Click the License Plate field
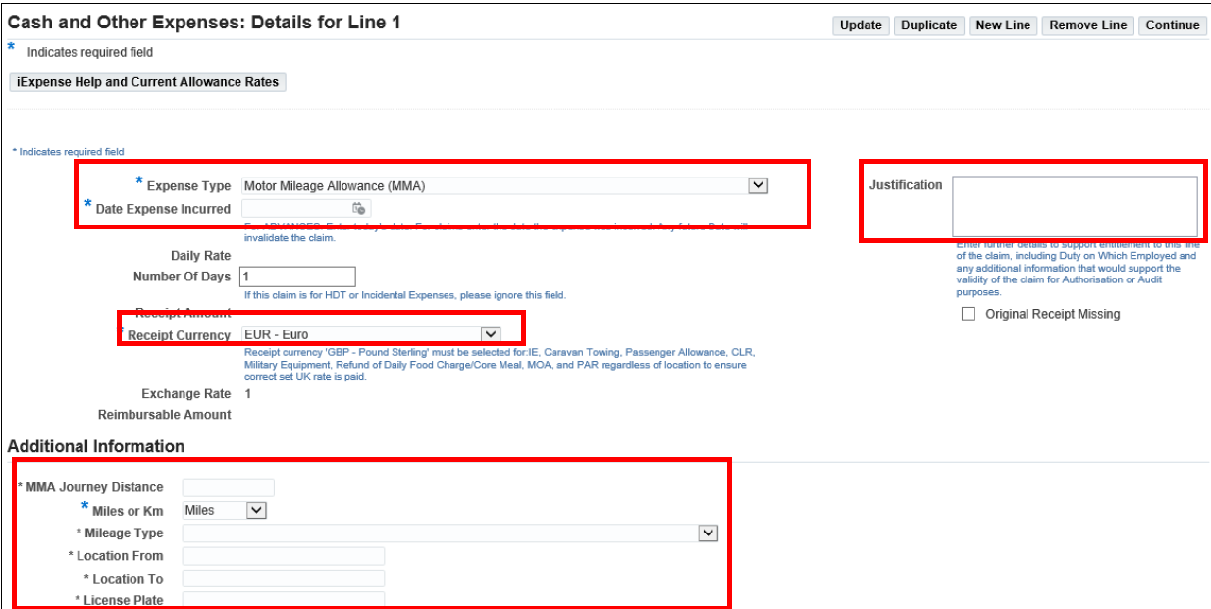This screenshot has height=609, width=1211. pyautogui.click(x=284, y=599)
